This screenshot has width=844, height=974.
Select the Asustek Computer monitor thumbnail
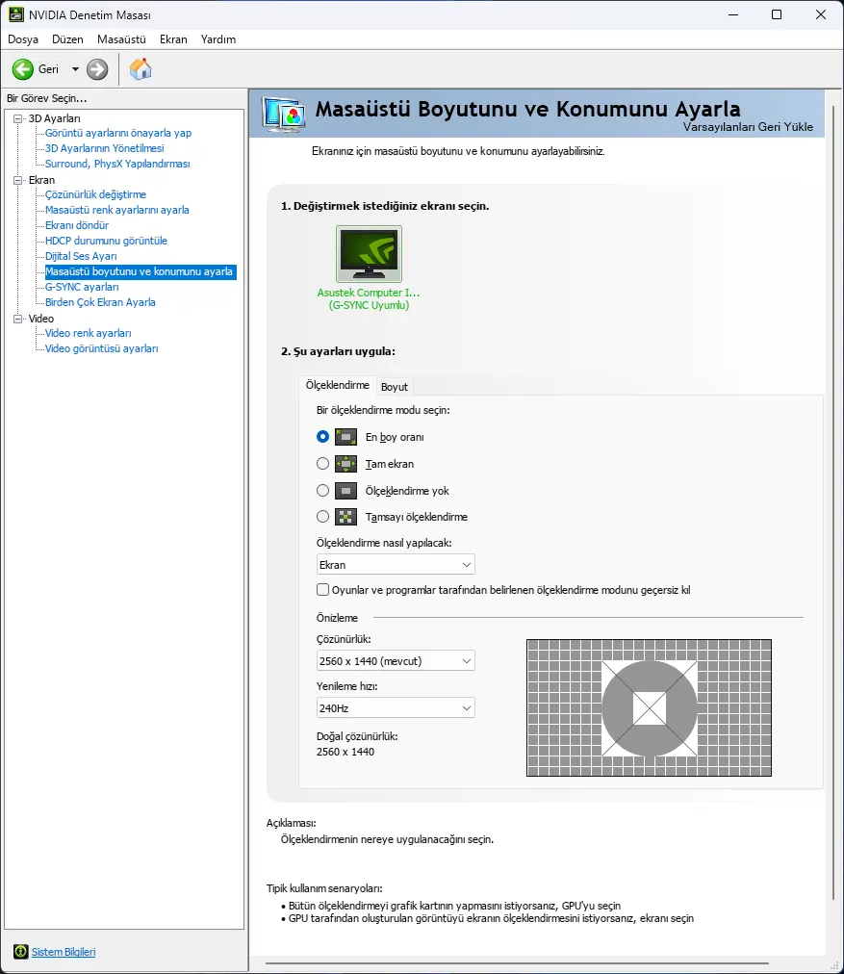pyautogui.click(x=369, y=253)
